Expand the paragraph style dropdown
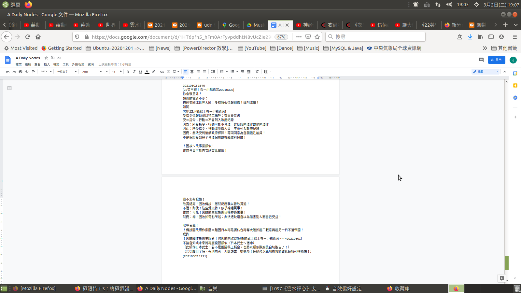 click(67, 72)
